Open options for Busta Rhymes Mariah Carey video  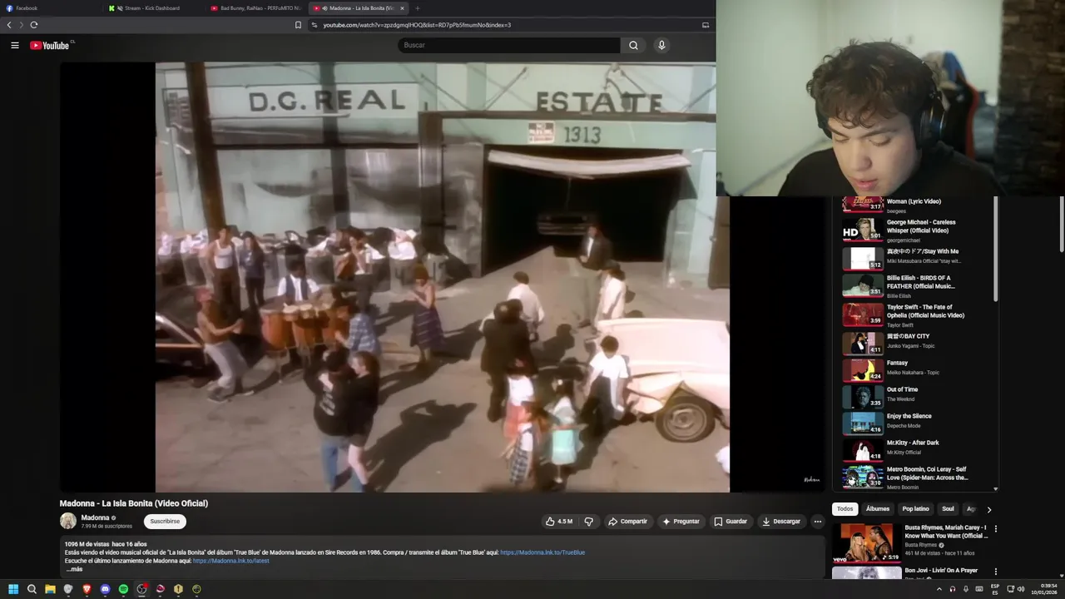(995, 528)
